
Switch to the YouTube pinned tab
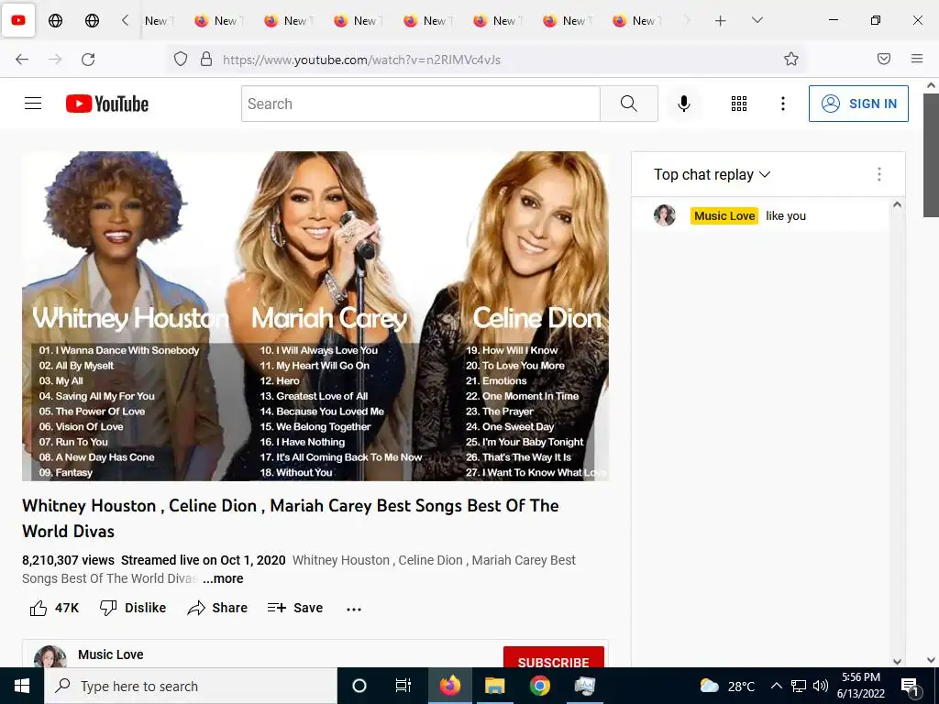pos(18,20)
